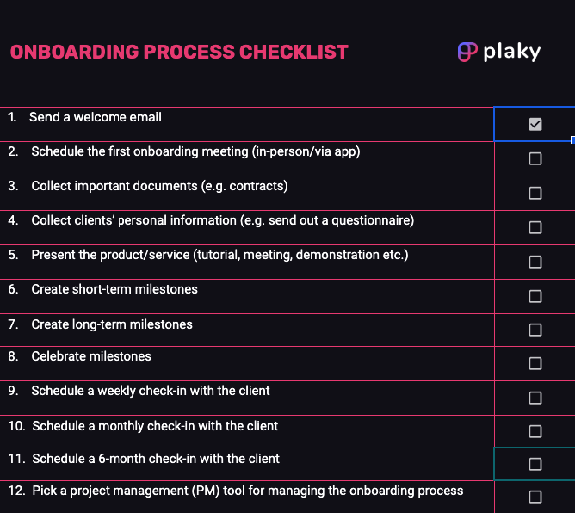Check the Create long-term milestones checkbox
This screenshot has width=575, height=513.
coord(535,330)
